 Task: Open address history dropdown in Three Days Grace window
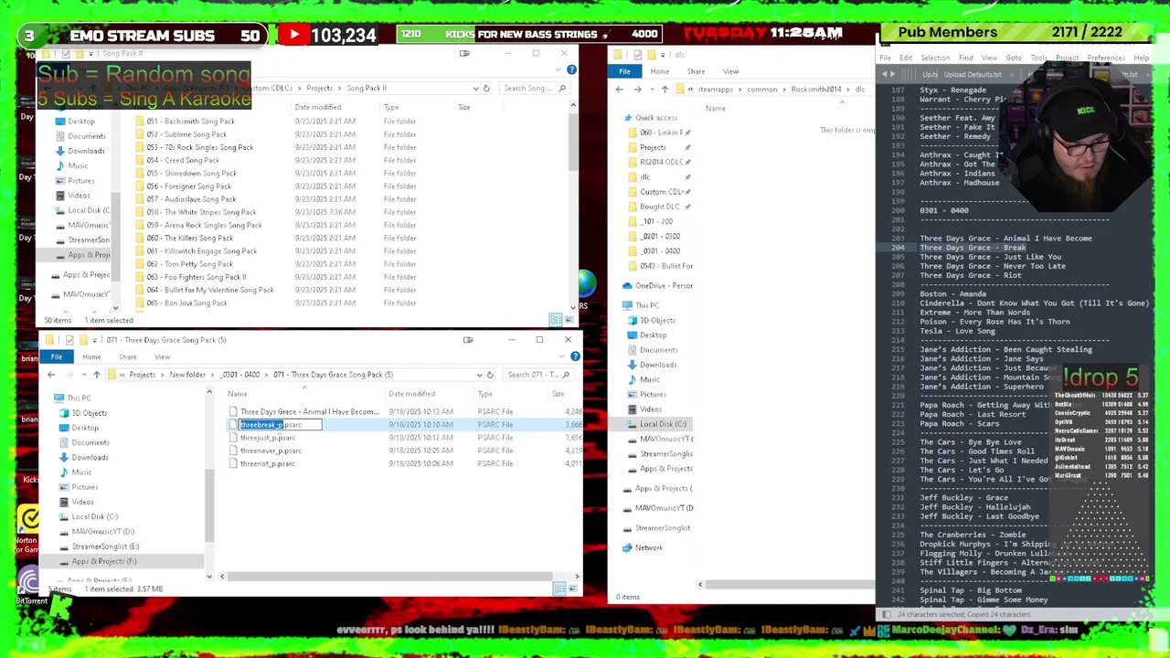(479, 375)
